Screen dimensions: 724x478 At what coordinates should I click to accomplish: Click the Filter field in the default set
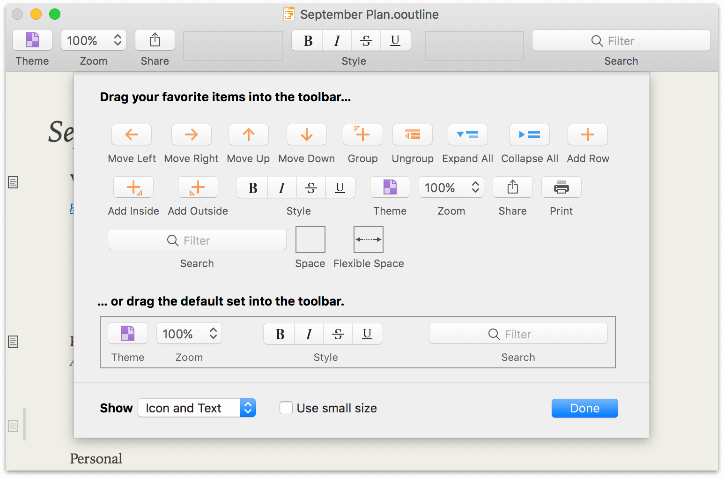coord(518,334)
